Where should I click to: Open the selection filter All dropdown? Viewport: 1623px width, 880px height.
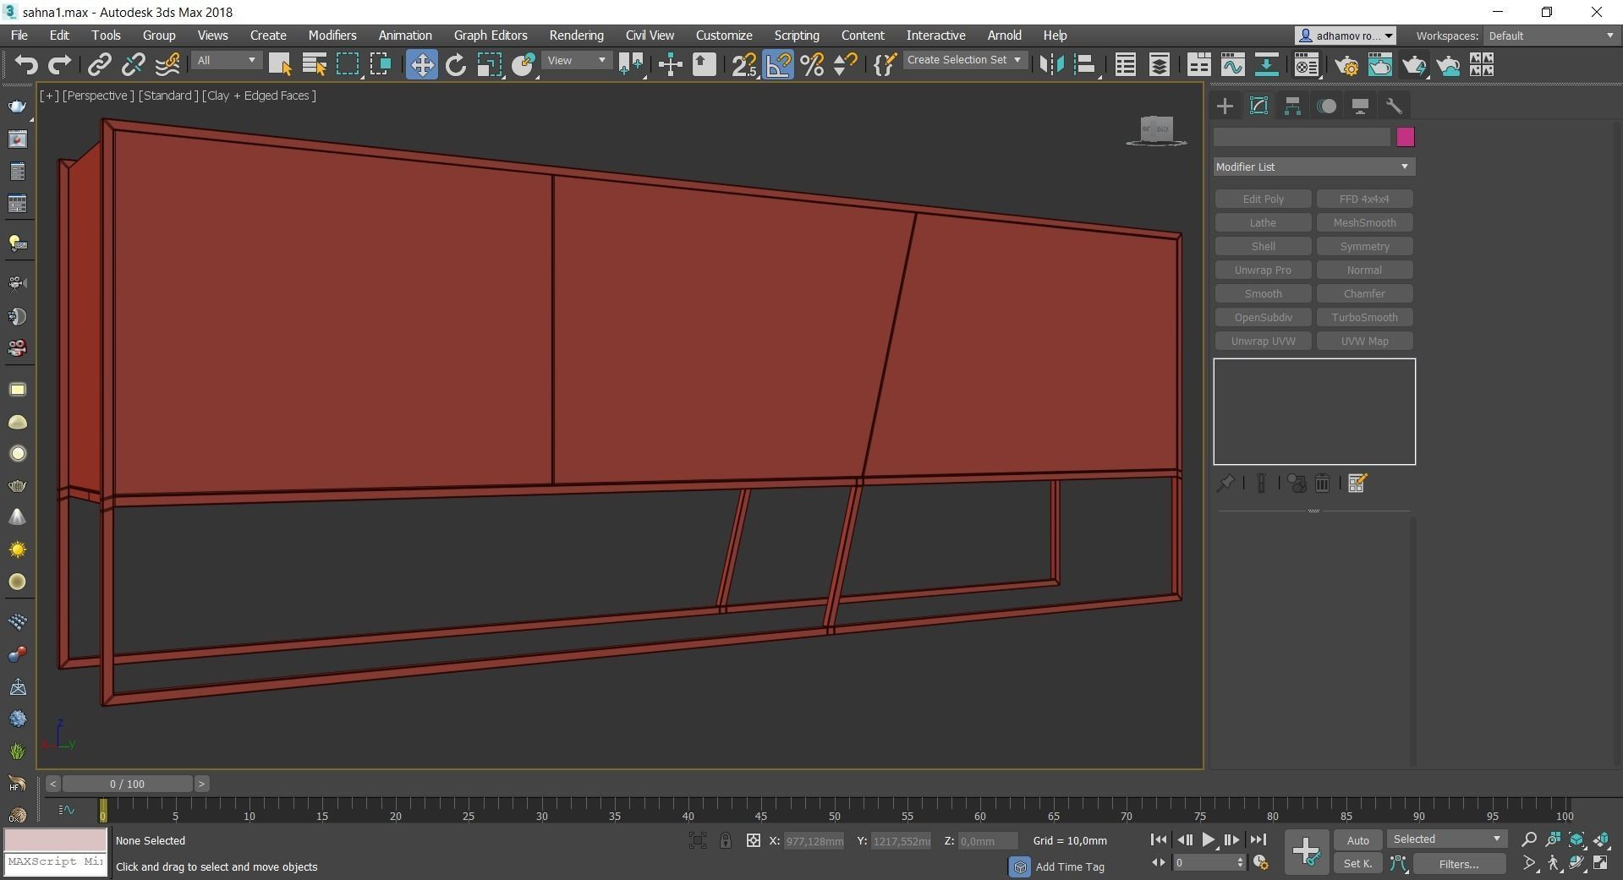point(226,61)
